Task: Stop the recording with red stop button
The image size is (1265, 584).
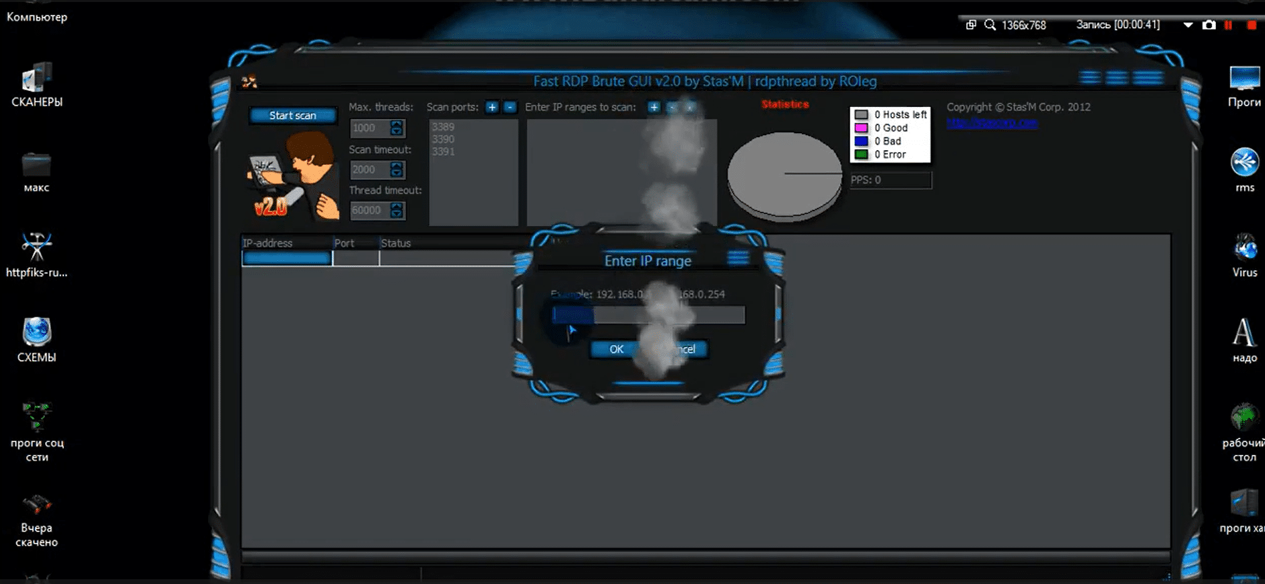Action: click(1252, 25)
